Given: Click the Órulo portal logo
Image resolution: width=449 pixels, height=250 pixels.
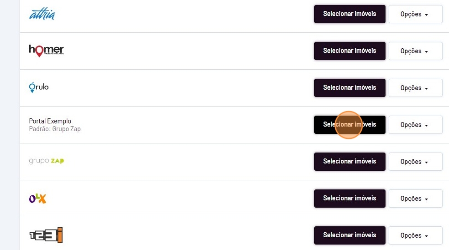Looking at the screenshot, I should [x=39, y=87].
